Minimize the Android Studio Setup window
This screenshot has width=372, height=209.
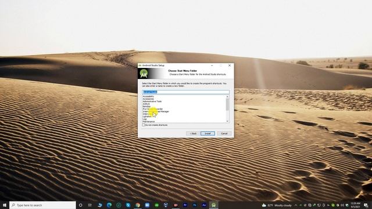[x=212, y=66]
